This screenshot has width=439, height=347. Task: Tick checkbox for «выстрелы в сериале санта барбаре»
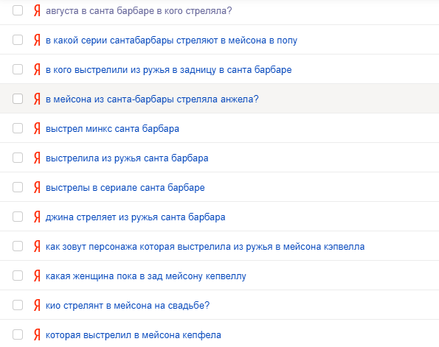pyautogui.click(x=18, y=187)
